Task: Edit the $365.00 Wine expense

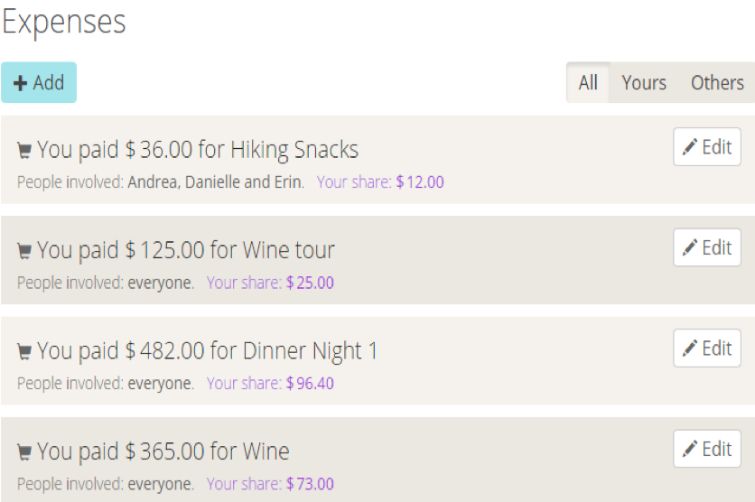Action: 707,449
